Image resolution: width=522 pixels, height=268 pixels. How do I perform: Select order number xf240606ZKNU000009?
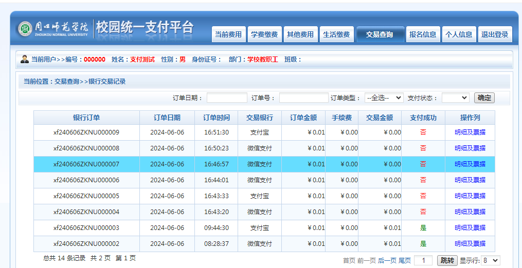[x=86, y=132]
